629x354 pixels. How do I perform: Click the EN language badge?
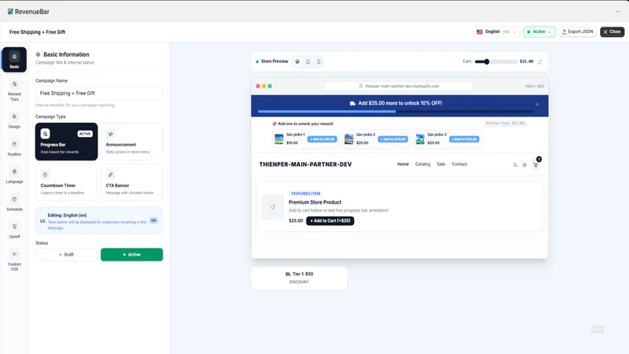(153, 220)
